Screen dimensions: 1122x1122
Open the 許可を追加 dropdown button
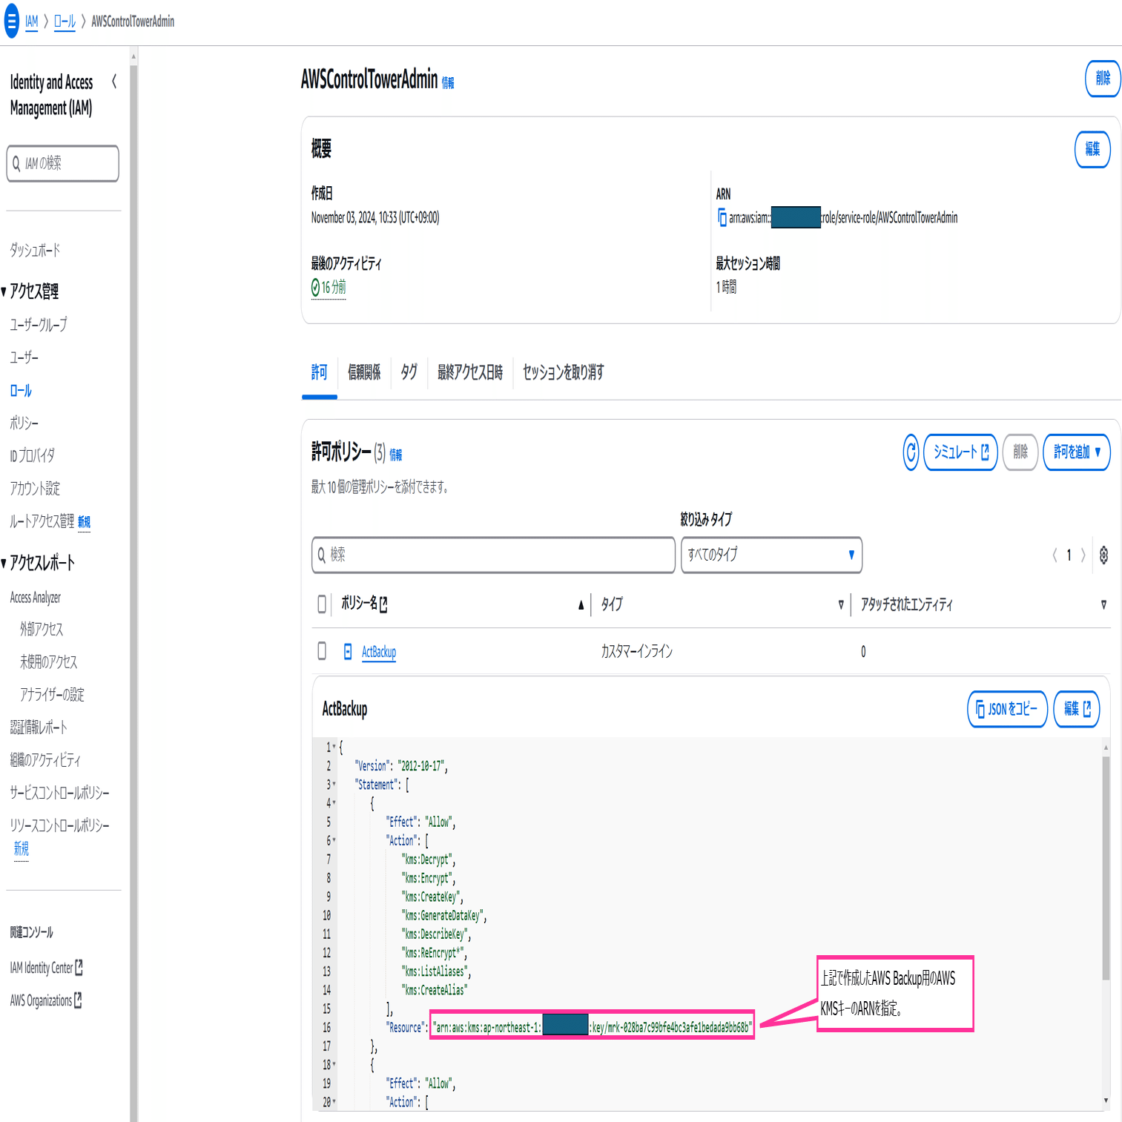point(1076,452)
